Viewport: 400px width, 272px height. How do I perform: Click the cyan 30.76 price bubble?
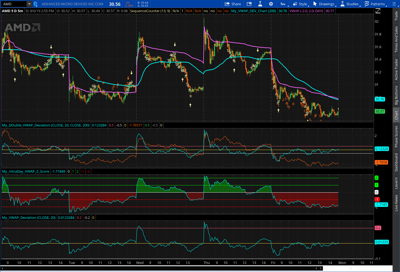click(380, 99)
